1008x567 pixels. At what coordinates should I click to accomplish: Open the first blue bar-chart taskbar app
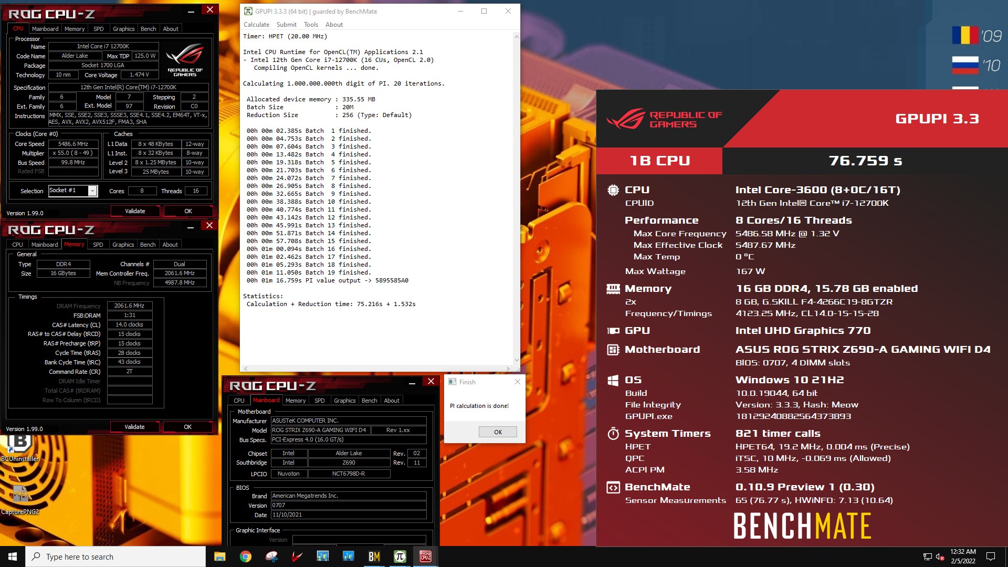coord(322,556)
